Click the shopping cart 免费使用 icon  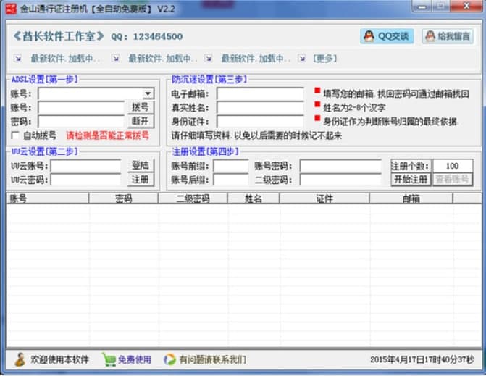(x=109, y=359)
